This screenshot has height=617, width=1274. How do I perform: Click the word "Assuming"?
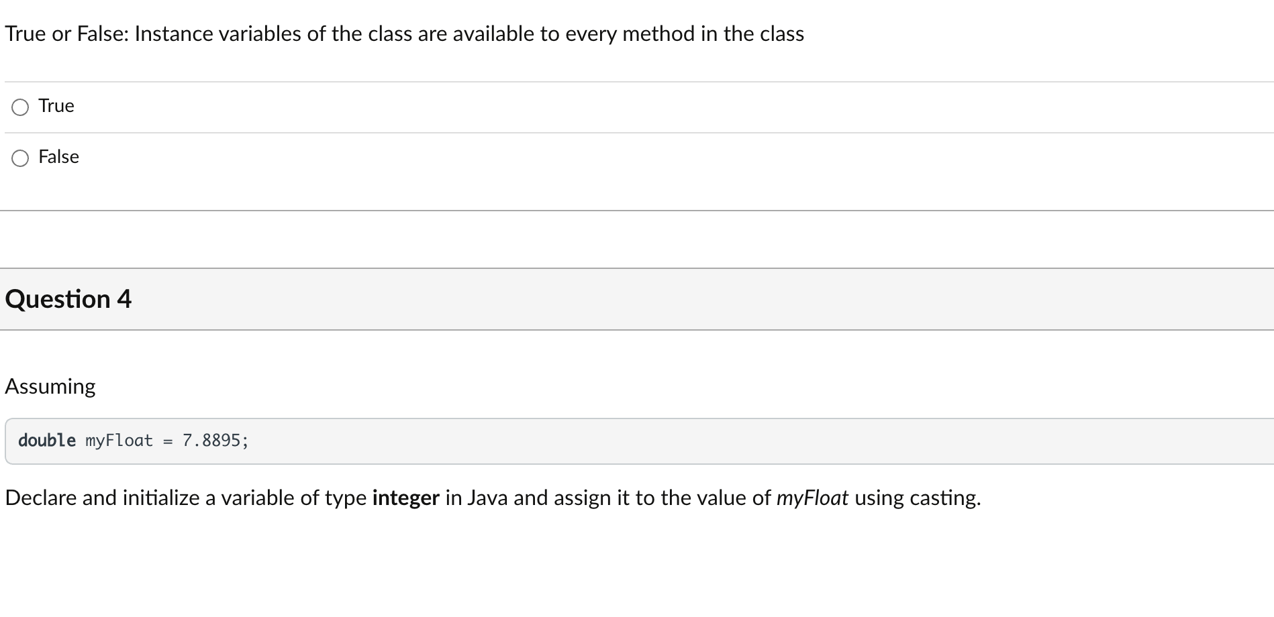pyautogui.click(x=50, y=387)
